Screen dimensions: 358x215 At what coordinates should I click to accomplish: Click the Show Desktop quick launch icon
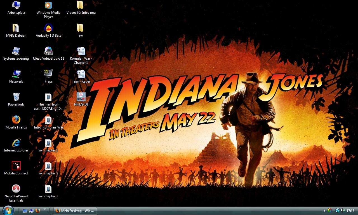point(25,211)
